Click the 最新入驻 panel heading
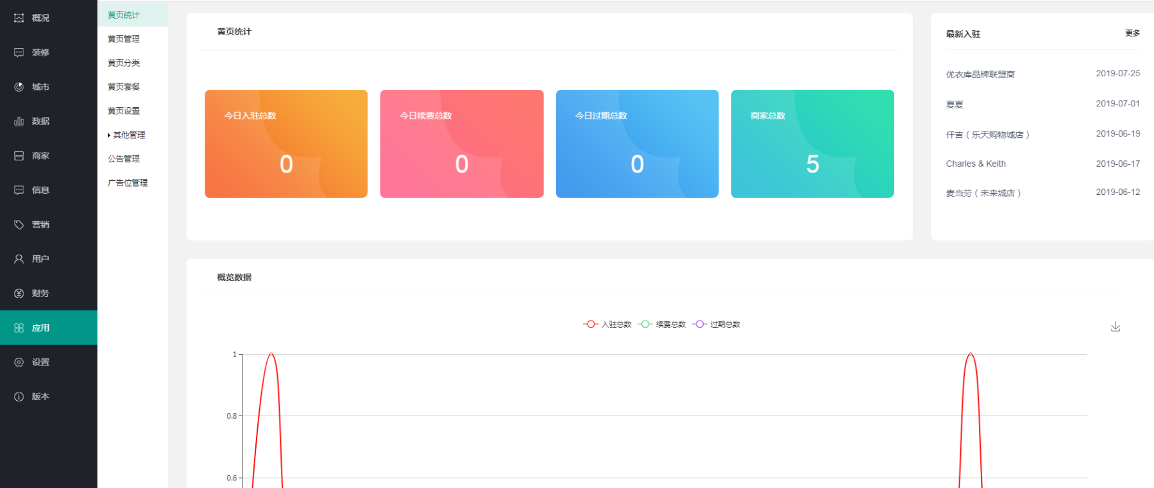 coord(963,34)
